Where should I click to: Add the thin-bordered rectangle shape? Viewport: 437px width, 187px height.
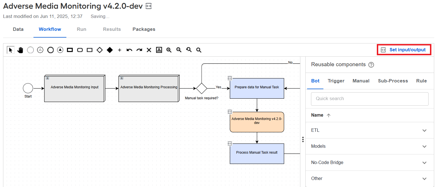90,50
